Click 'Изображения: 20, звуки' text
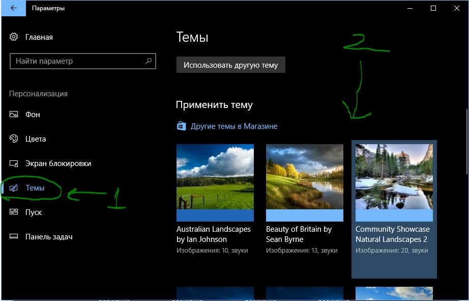Image resolution: width=469 pixels, height=301 pixels. click(392, 251)
